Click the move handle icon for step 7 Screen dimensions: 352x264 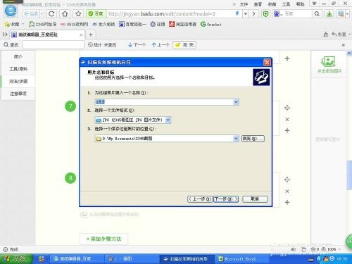click(x=287, y=108)
